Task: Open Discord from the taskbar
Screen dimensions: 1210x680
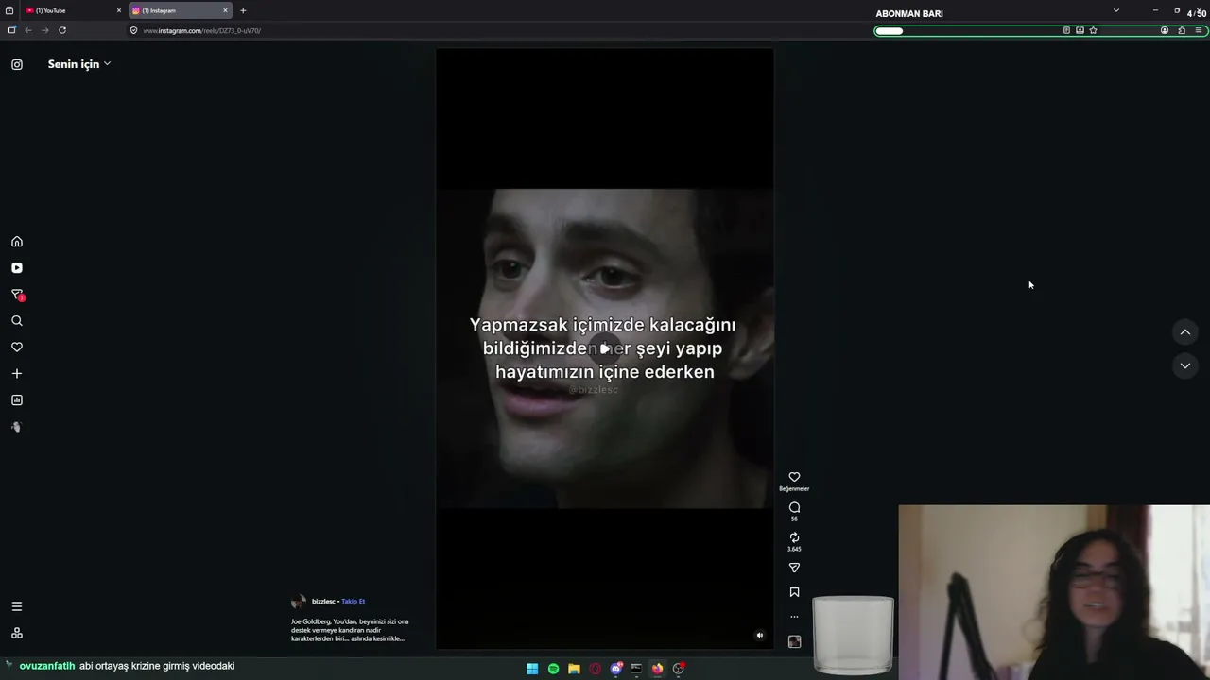Action: point(616,669)
